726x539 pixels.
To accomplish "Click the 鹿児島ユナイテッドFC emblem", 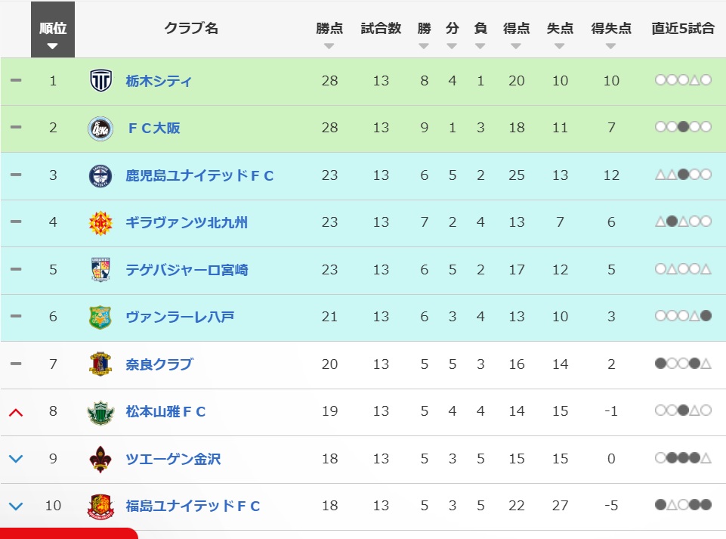I will pyautogui.click(x=100, y=175).
